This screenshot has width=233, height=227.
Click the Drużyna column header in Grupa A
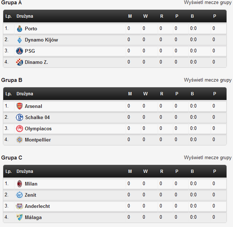tap(25, 16)
